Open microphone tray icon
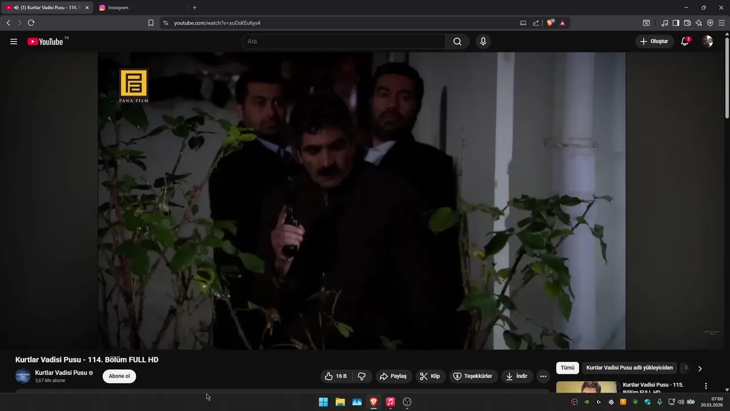Screen dimensions: 730x411 point(660,402)
